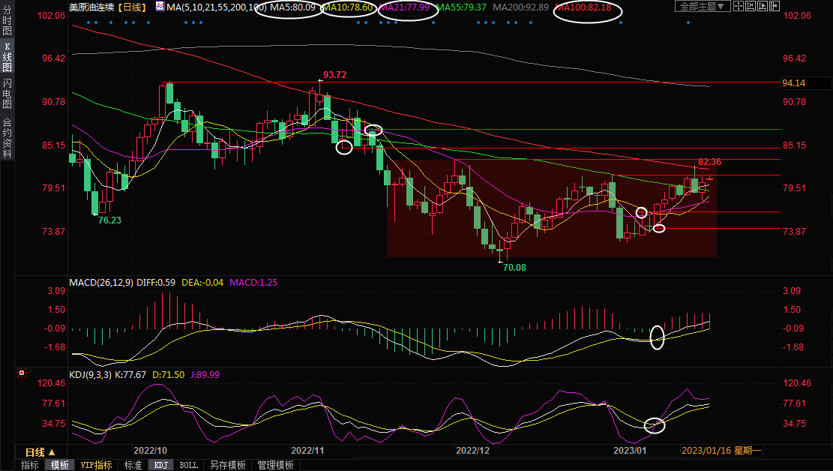This screenshot has height=471, width=833.
Task: Select the 标准 template option
Action: 133,465
